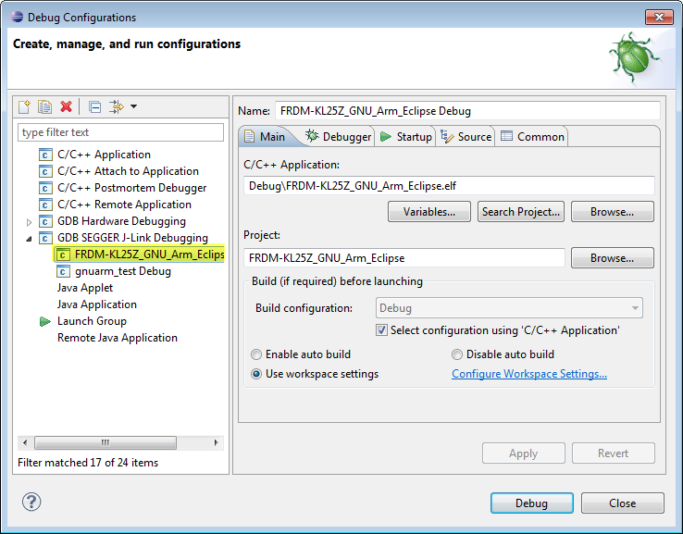Toggle Select configuration using 'C/C++ Application' checkbox

click(381, 330)
